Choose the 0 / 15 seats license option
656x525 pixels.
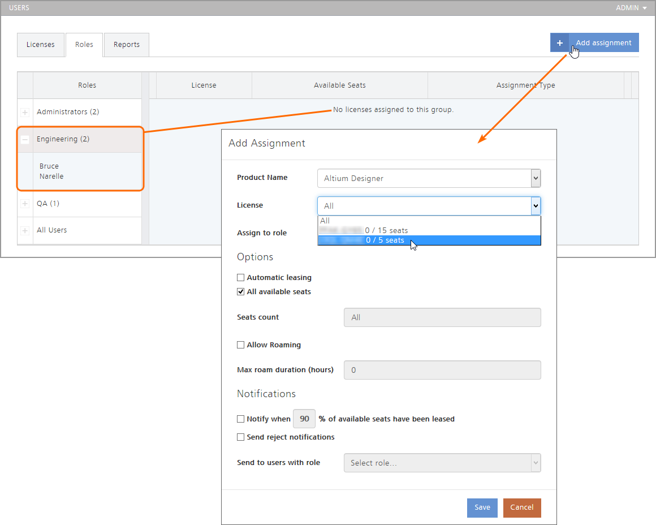[x=386, y=230]
